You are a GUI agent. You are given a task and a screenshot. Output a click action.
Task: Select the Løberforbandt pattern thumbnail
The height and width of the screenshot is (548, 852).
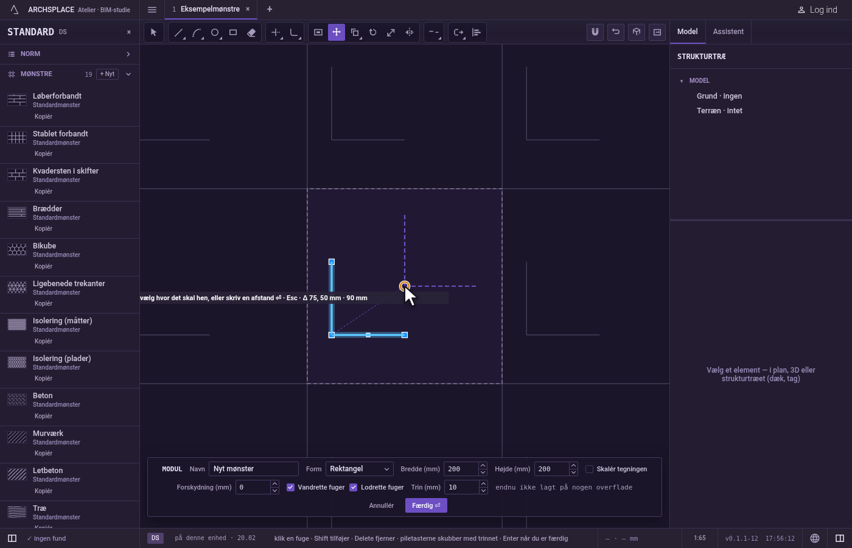(17, 100)
